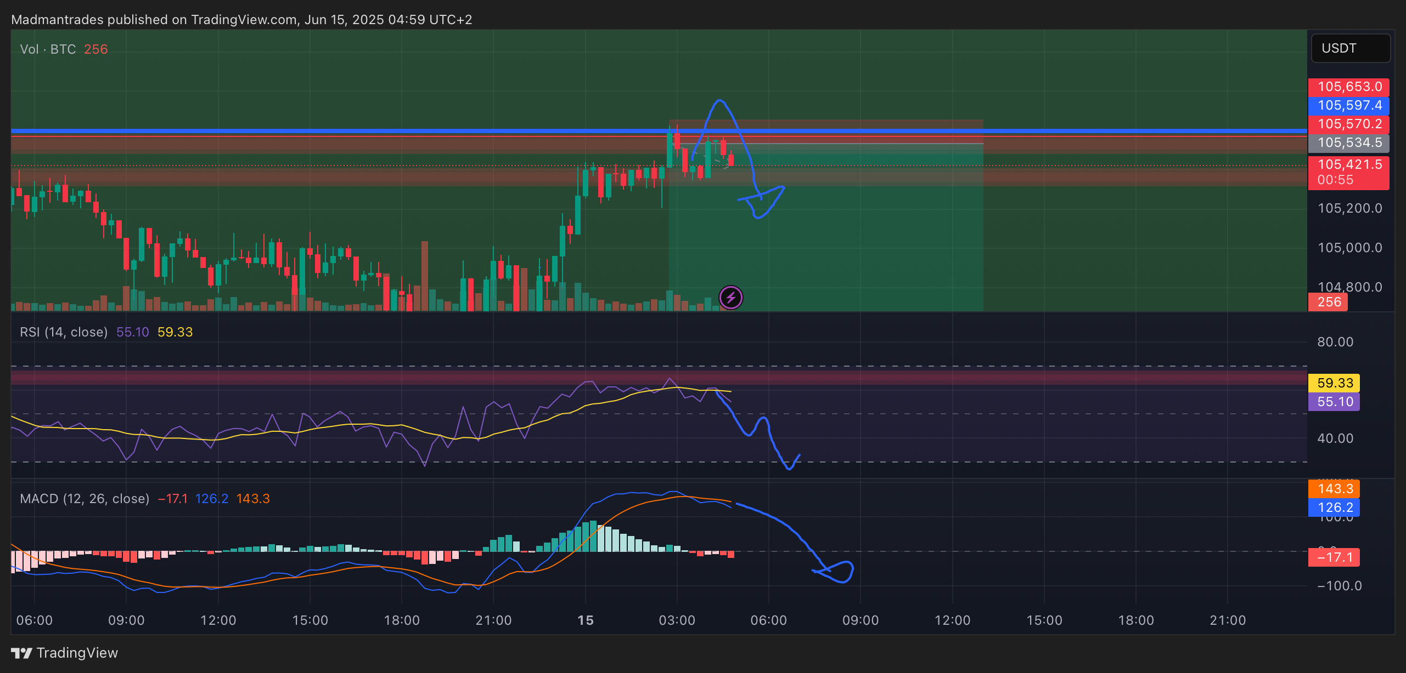
Task: Click the blue 126.2 MACD axis label
Action: click(x=1334, y=507)
